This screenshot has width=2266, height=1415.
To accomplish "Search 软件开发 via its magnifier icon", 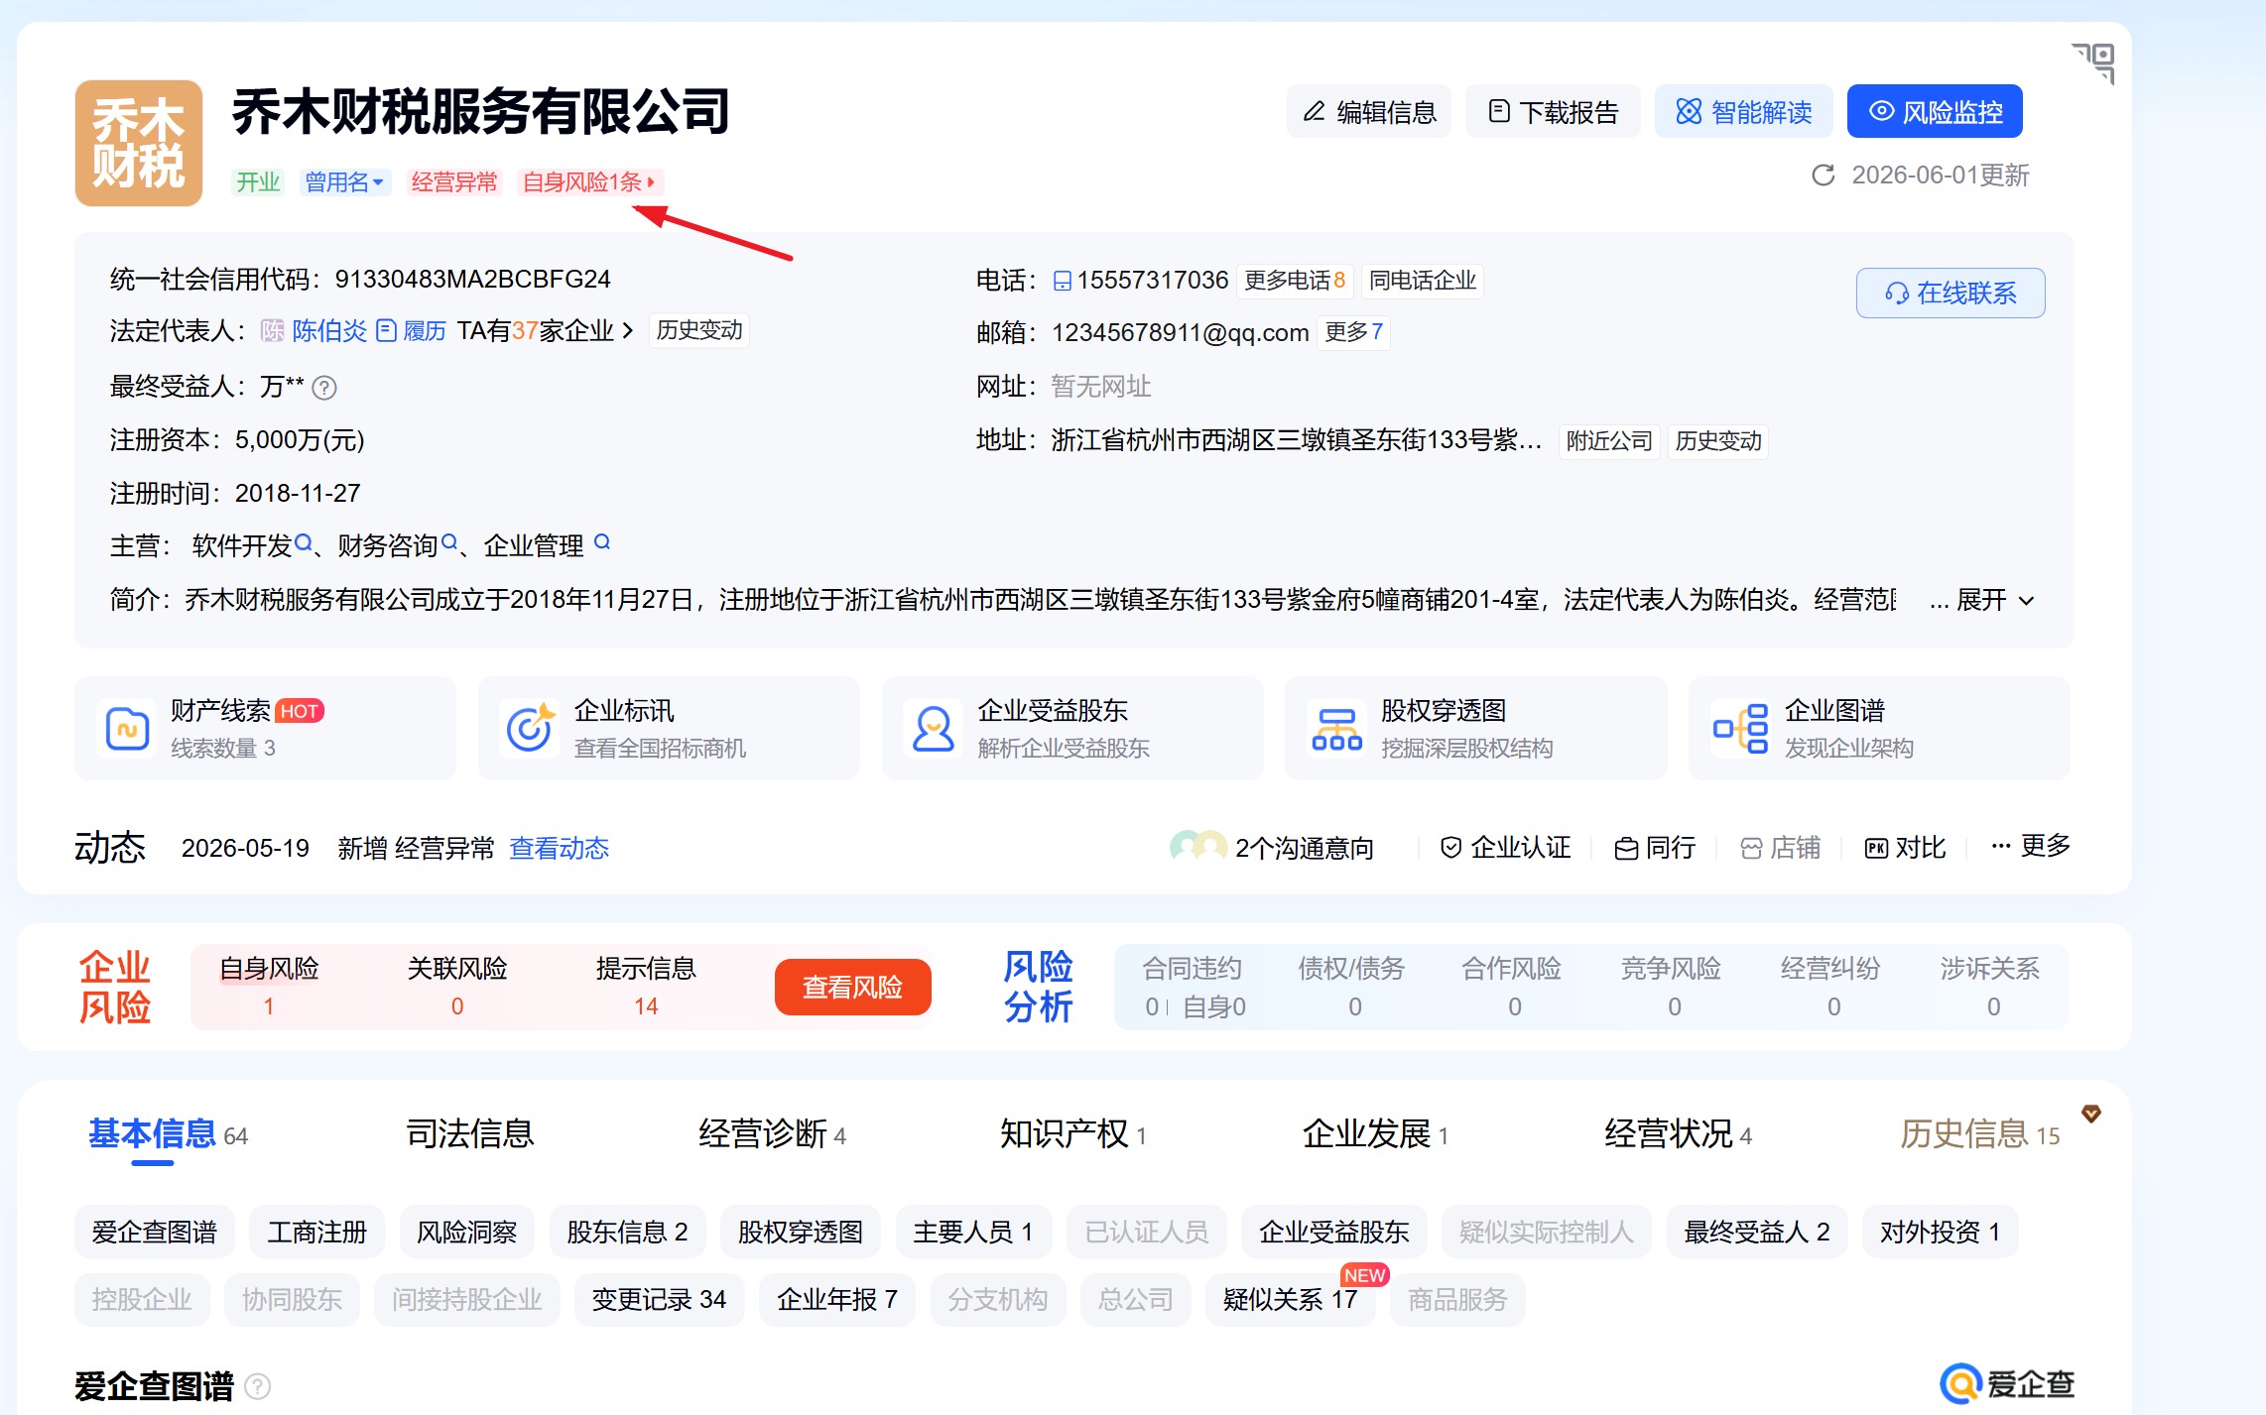I will [x=304, y=543].
